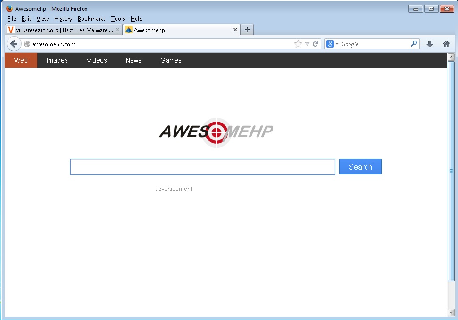Click the page scrollbar down arrow
The image size is (458, 320).
tap(451, 313)
